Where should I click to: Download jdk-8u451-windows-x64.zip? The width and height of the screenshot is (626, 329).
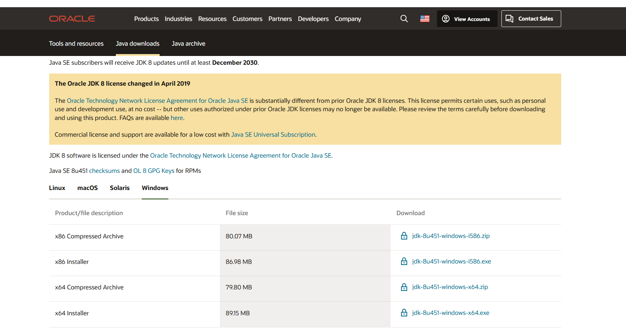450,287
